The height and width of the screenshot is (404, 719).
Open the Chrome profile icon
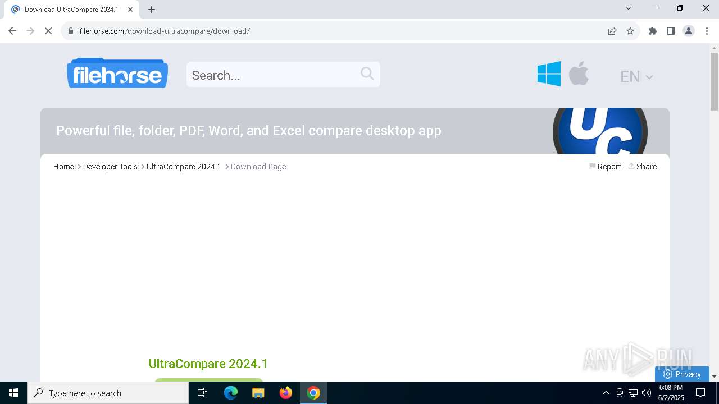(689, 31)
